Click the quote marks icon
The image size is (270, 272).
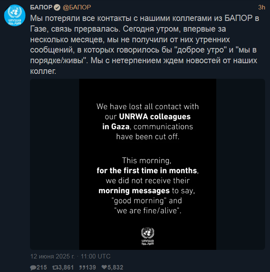[82, 267]
